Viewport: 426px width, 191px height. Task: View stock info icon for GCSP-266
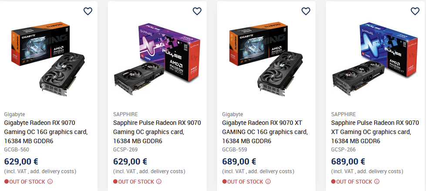pyautogui.click(x=377, y=181)
